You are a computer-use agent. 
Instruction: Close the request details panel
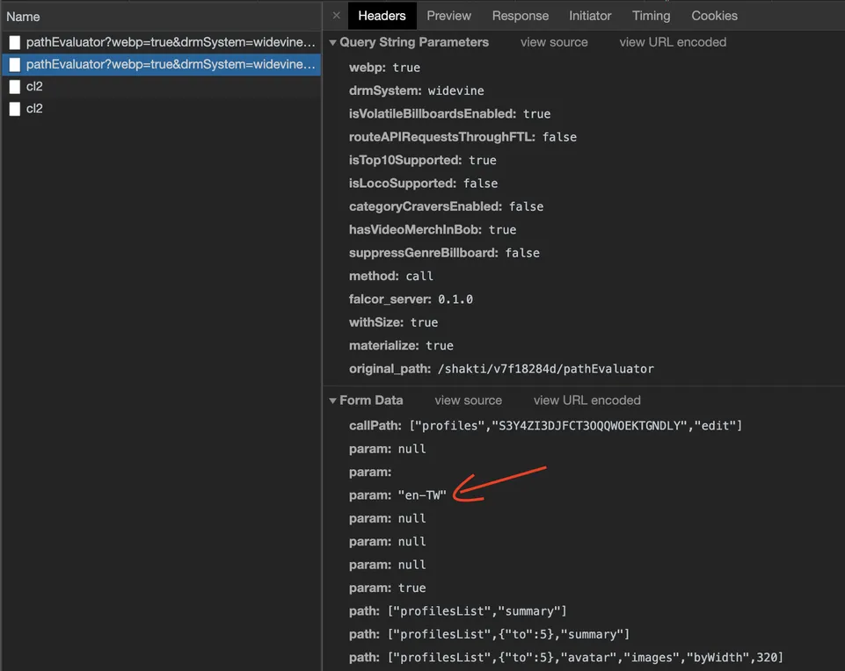[336, 16]
